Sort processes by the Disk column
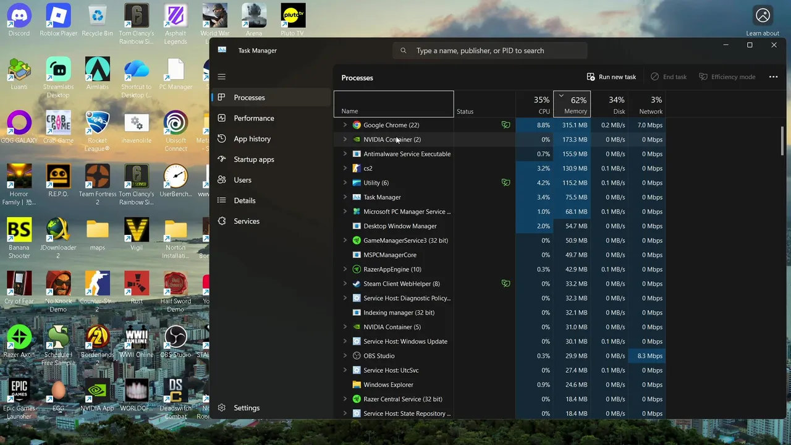This screenshot has width=791, height=445. click(609, 104)
